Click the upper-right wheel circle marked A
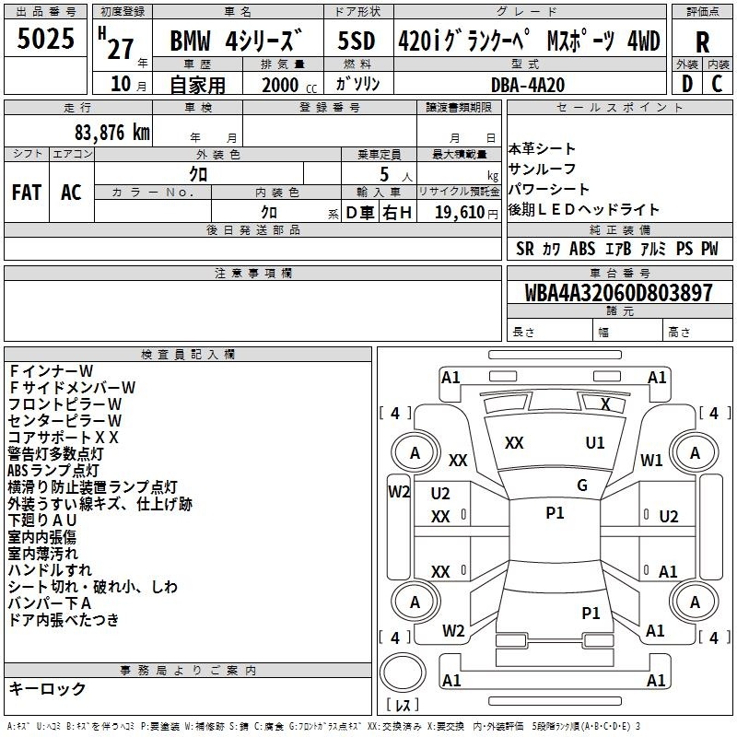Image resolution: width=737 pixels, height=737 pixels. click(695, 452)
